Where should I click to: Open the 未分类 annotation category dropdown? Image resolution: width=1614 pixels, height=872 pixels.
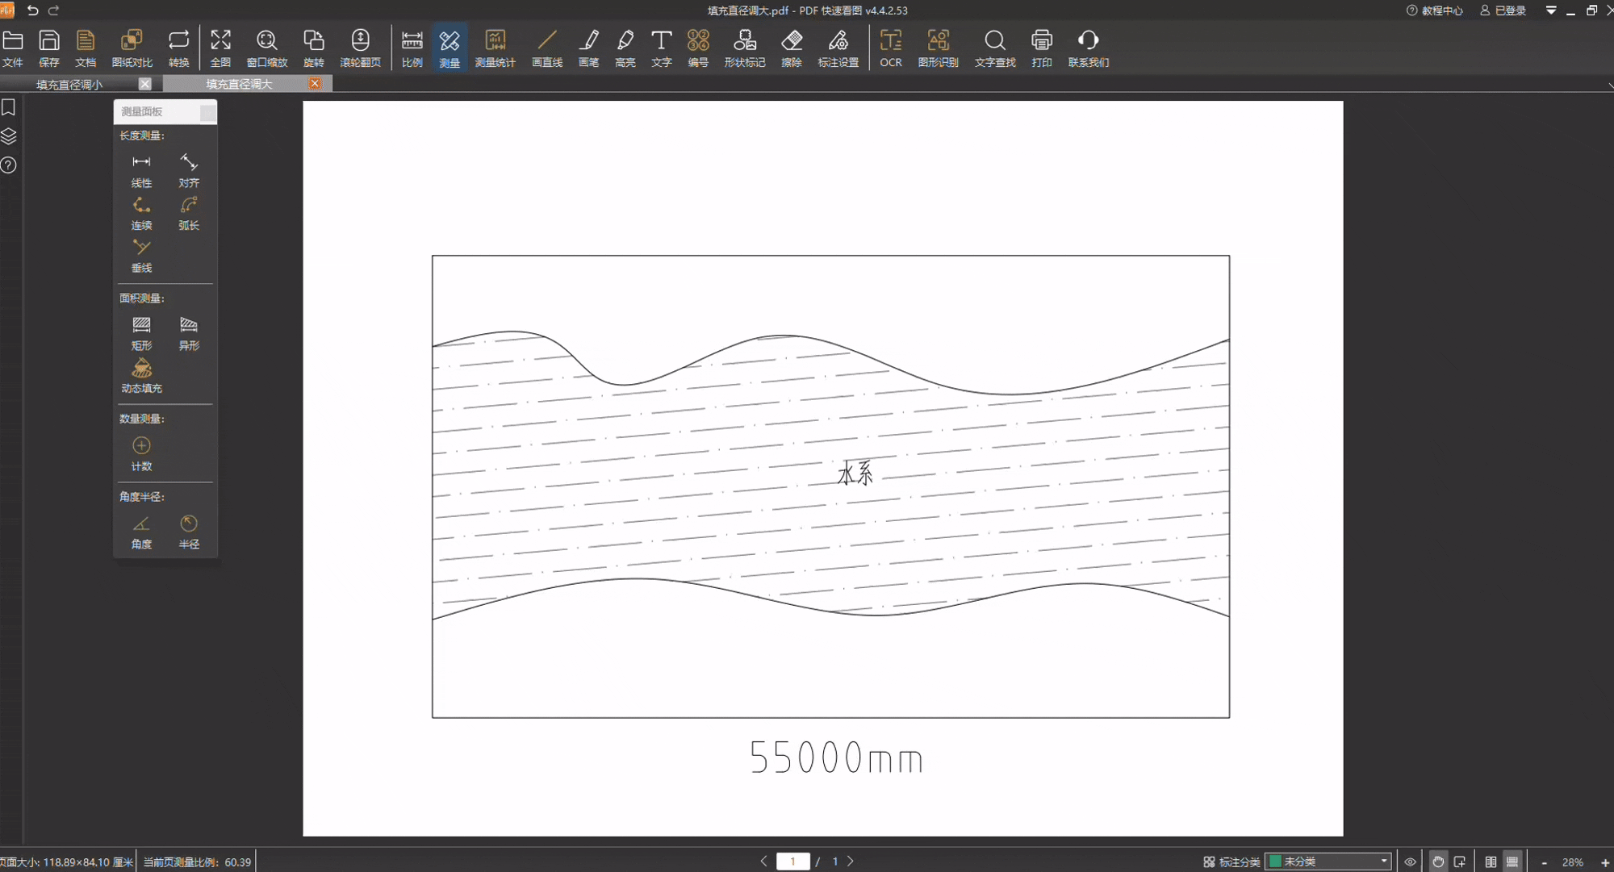point(1328,862)
